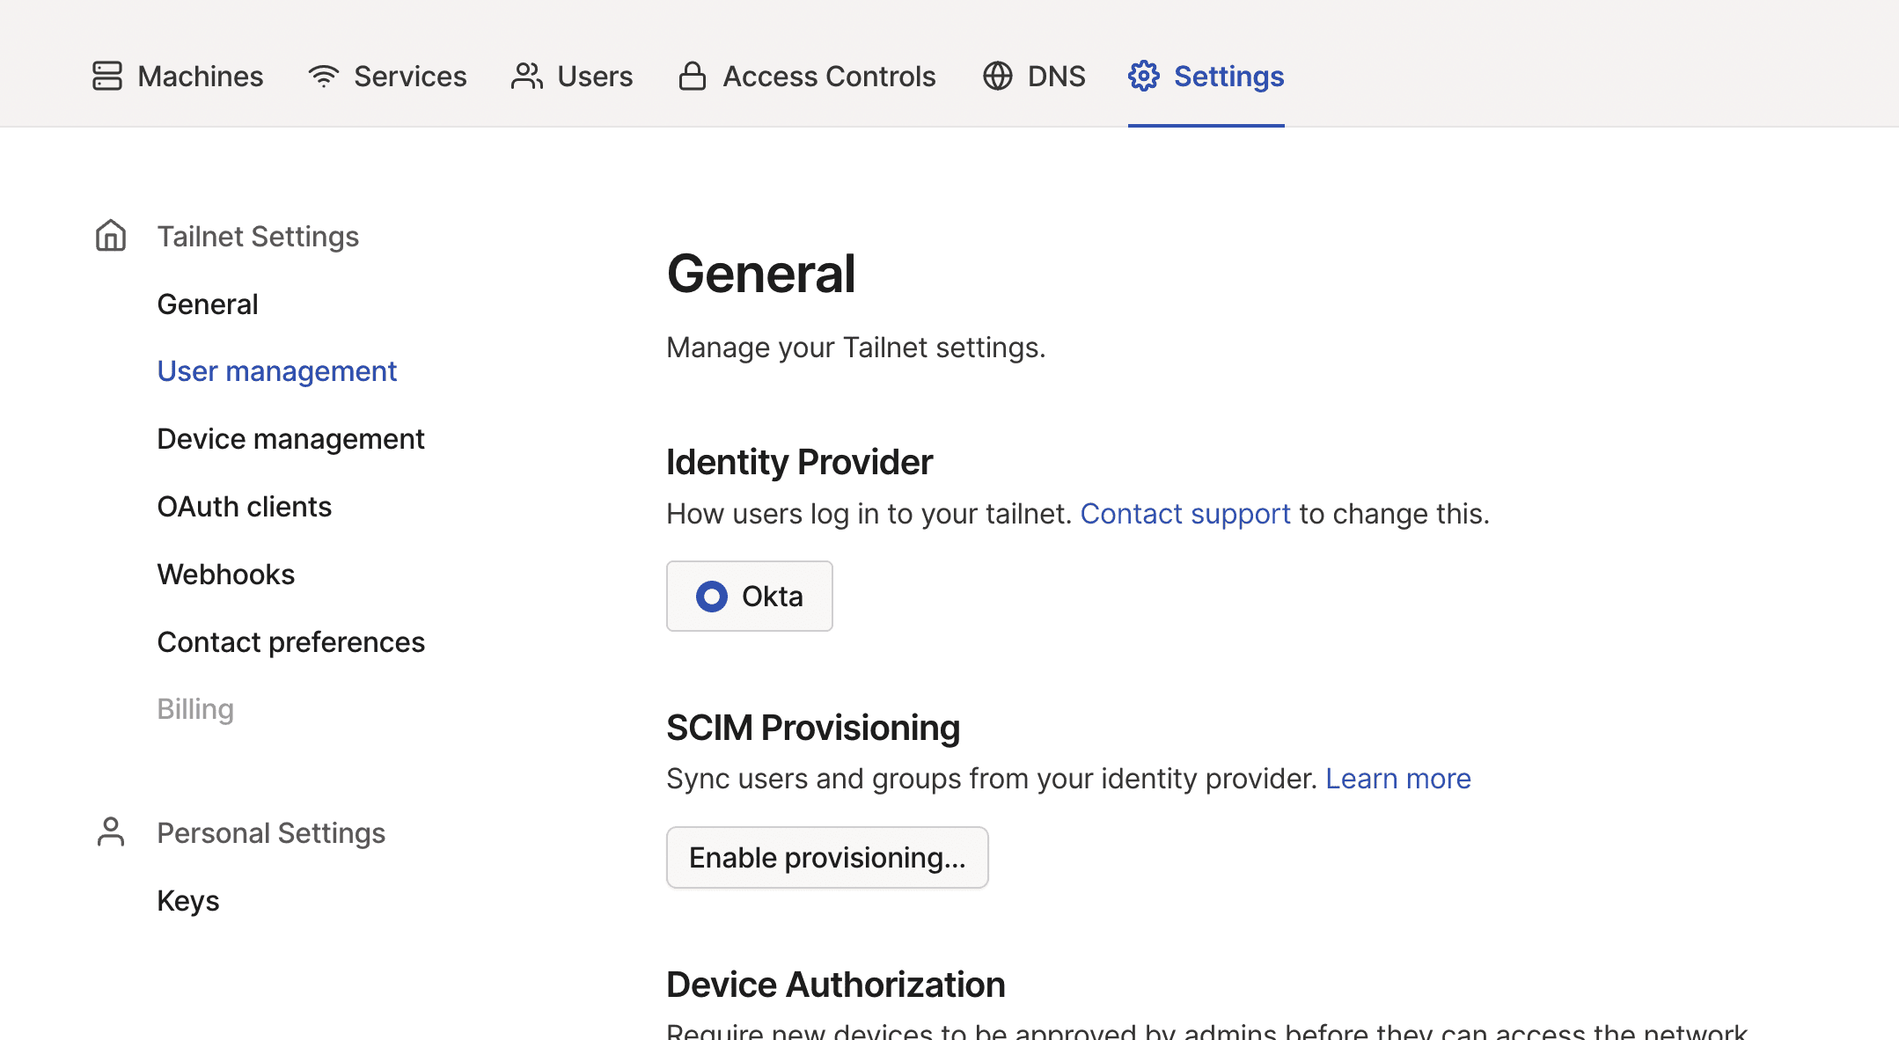Image resolution: width=1899 pixels, height=1040 pixels.
Task: Open Device management settings
Action: pyautogui.click(x=290, y=438)
